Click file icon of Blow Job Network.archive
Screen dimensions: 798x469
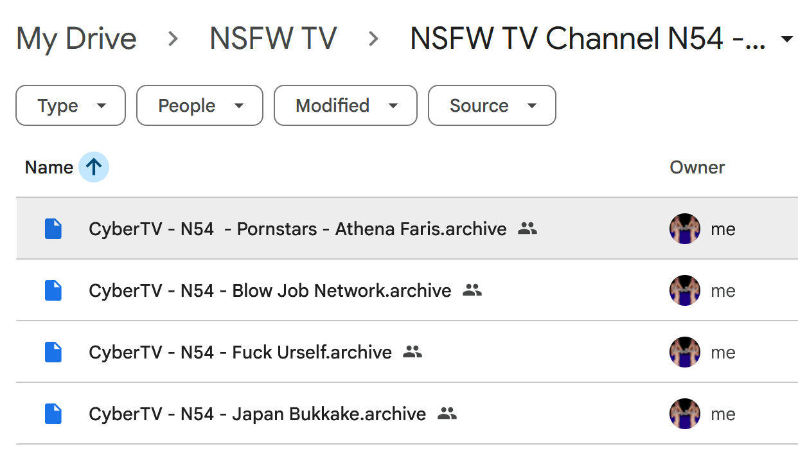(x=53, y=290)
